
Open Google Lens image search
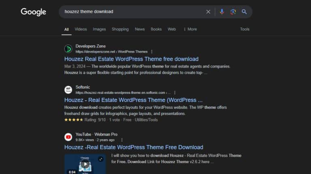(x=233, y=12)
